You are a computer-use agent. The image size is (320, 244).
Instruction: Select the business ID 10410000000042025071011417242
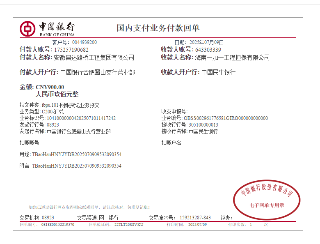pos(81,118)
